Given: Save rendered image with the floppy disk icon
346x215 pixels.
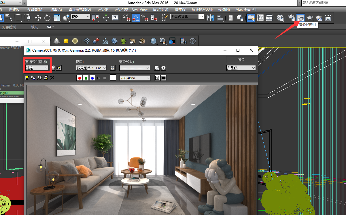Looking at the screenshot, I should tap(27, 78).
